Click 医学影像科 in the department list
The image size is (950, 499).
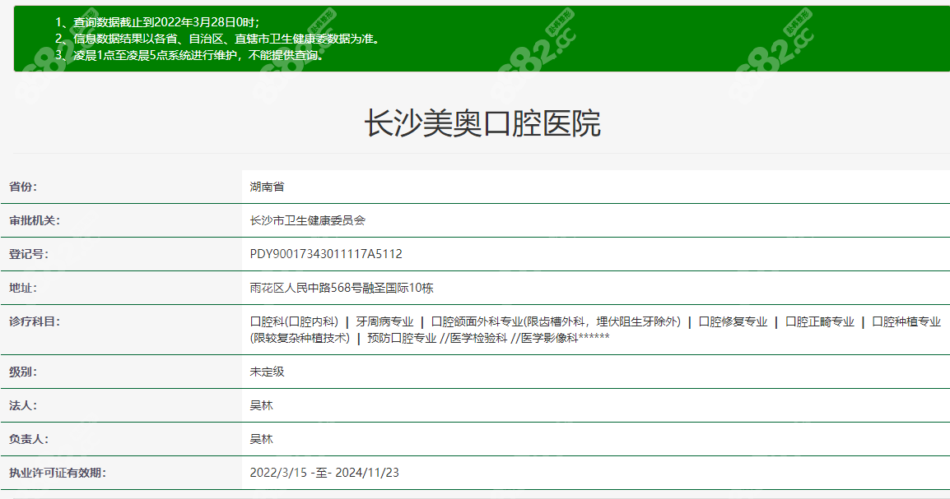(x=549, y=338)
